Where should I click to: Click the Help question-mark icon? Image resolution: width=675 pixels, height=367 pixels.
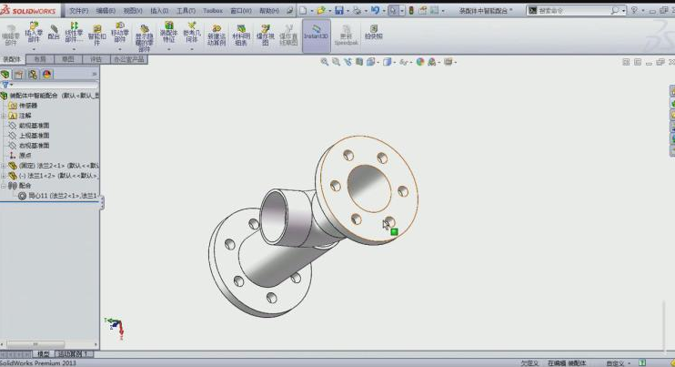pos(634,10)
